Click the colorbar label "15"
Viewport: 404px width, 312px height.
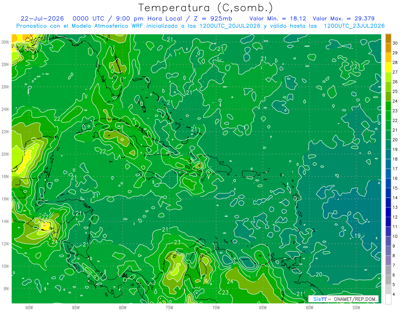(x=395, y=188)
